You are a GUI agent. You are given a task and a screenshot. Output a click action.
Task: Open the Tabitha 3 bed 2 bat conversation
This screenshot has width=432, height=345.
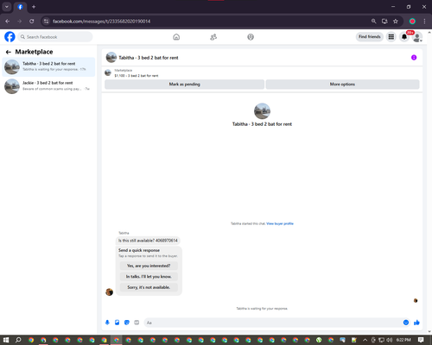pos(48,67)
